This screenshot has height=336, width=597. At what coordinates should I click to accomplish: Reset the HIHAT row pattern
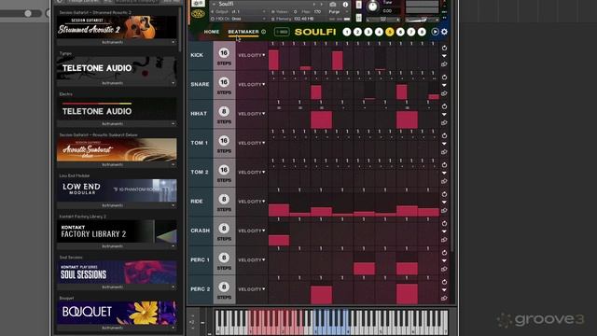pos(444,106)
